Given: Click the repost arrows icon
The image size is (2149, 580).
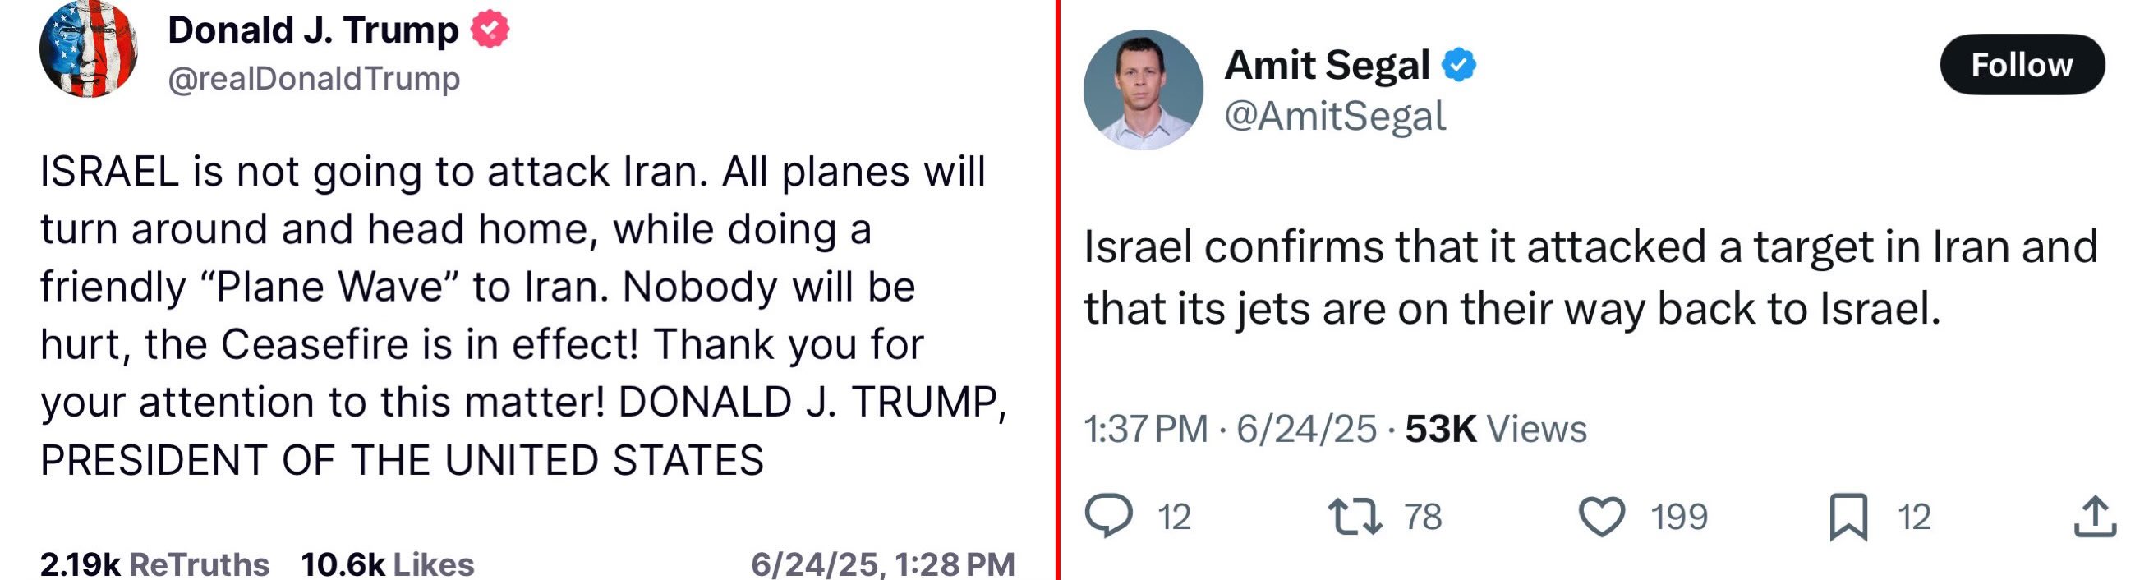Looking at the screenshot, I should click(x=1355, y=516).
